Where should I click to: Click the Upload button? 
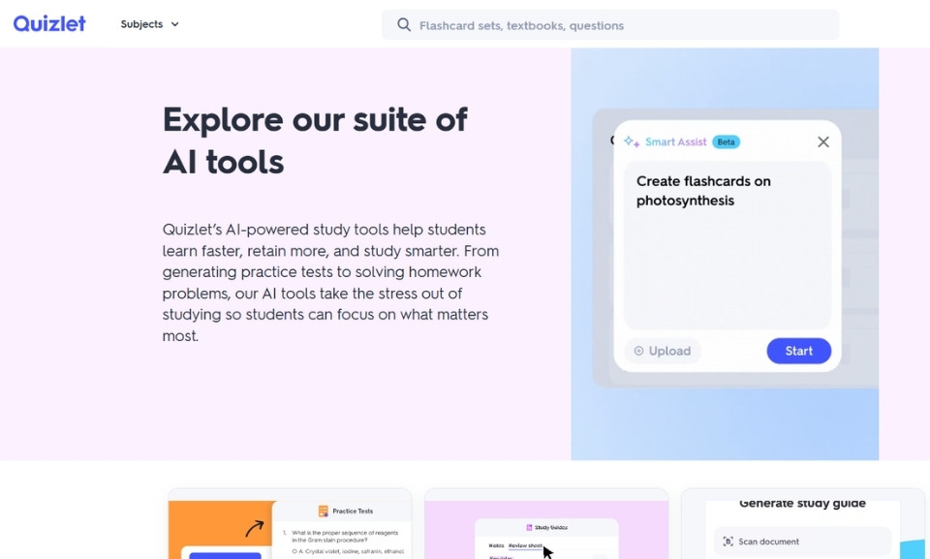click(x=663, y=351)
